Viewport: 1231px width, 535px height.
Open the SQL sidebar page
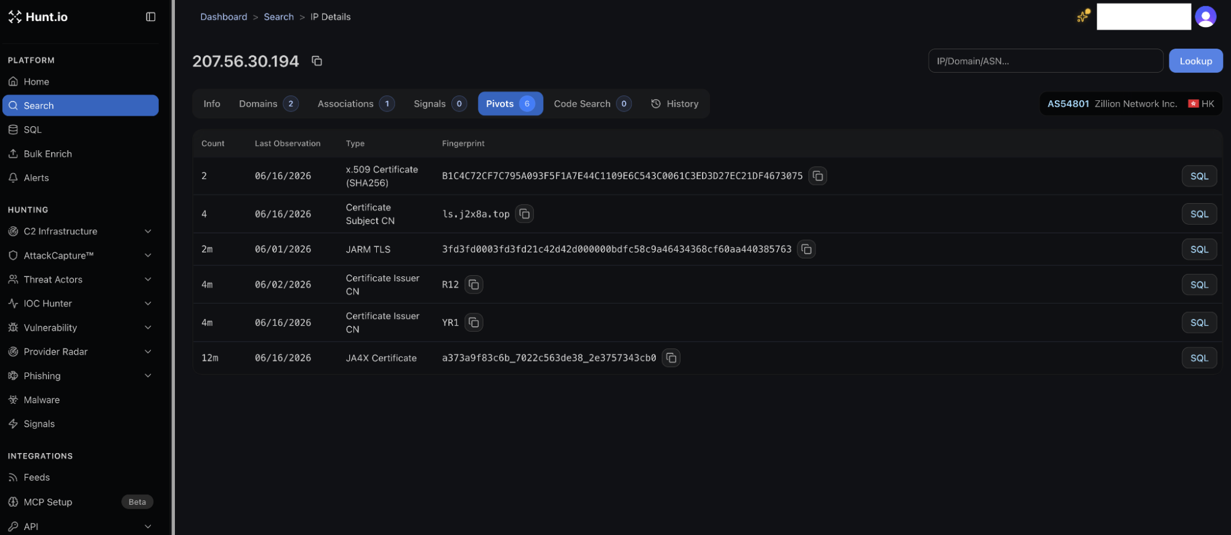[80, 129]
